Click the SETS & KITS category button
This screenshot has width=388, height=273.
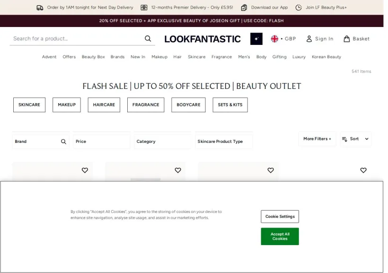[230, 105]
